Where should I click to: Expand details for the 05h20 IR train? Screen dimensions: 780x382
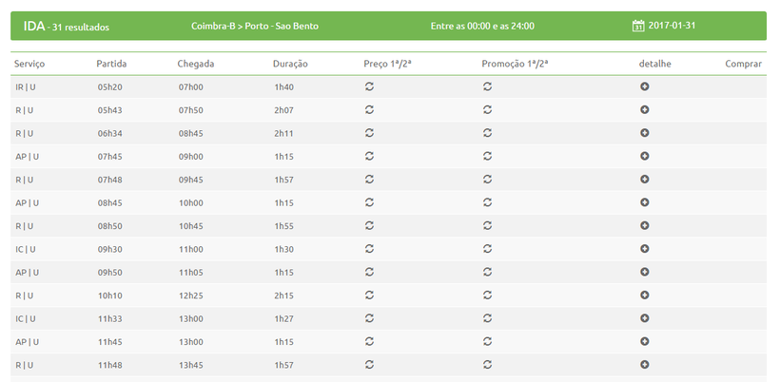click(644, 86)
